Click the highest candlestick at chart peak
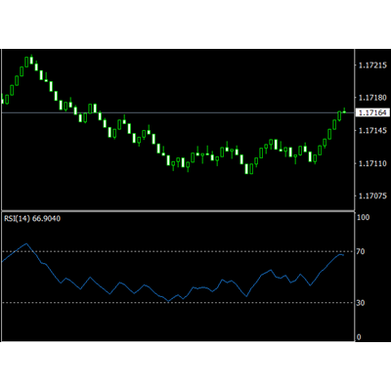Viewport: 391px width, 391px height. 31,60
